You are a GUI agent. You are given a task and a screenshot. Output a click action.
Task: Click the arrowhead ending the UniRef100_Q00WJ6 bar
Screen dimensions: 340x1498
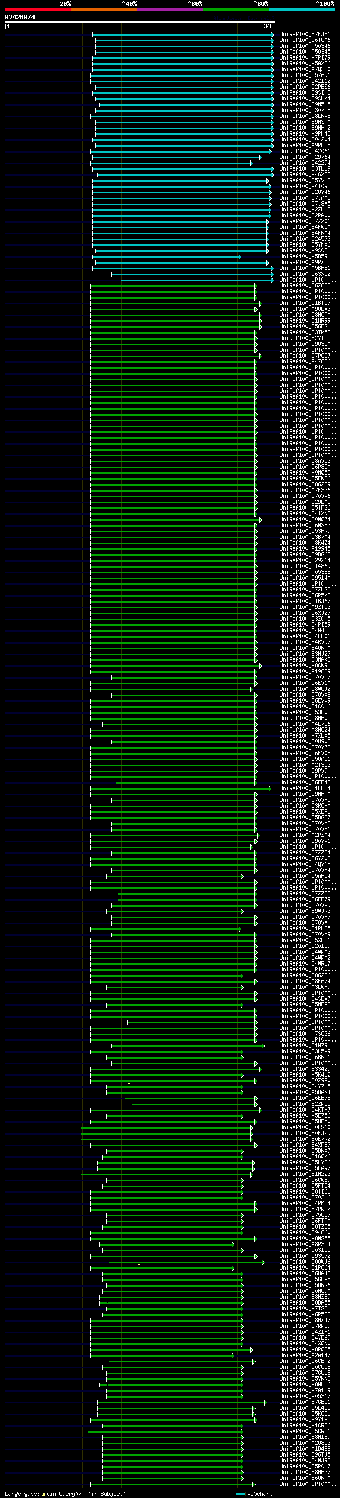[x=263, y=1263]
